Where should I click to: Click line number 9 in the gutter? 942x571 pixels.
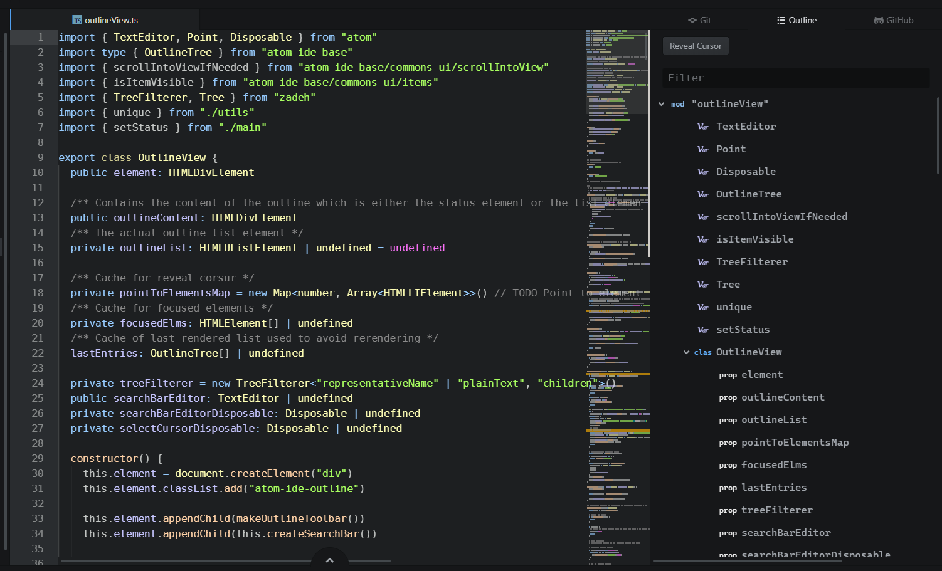pos(41,158)
